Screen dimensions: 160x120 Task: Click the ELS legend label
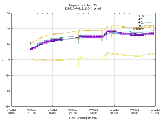[x=141, y=16]
